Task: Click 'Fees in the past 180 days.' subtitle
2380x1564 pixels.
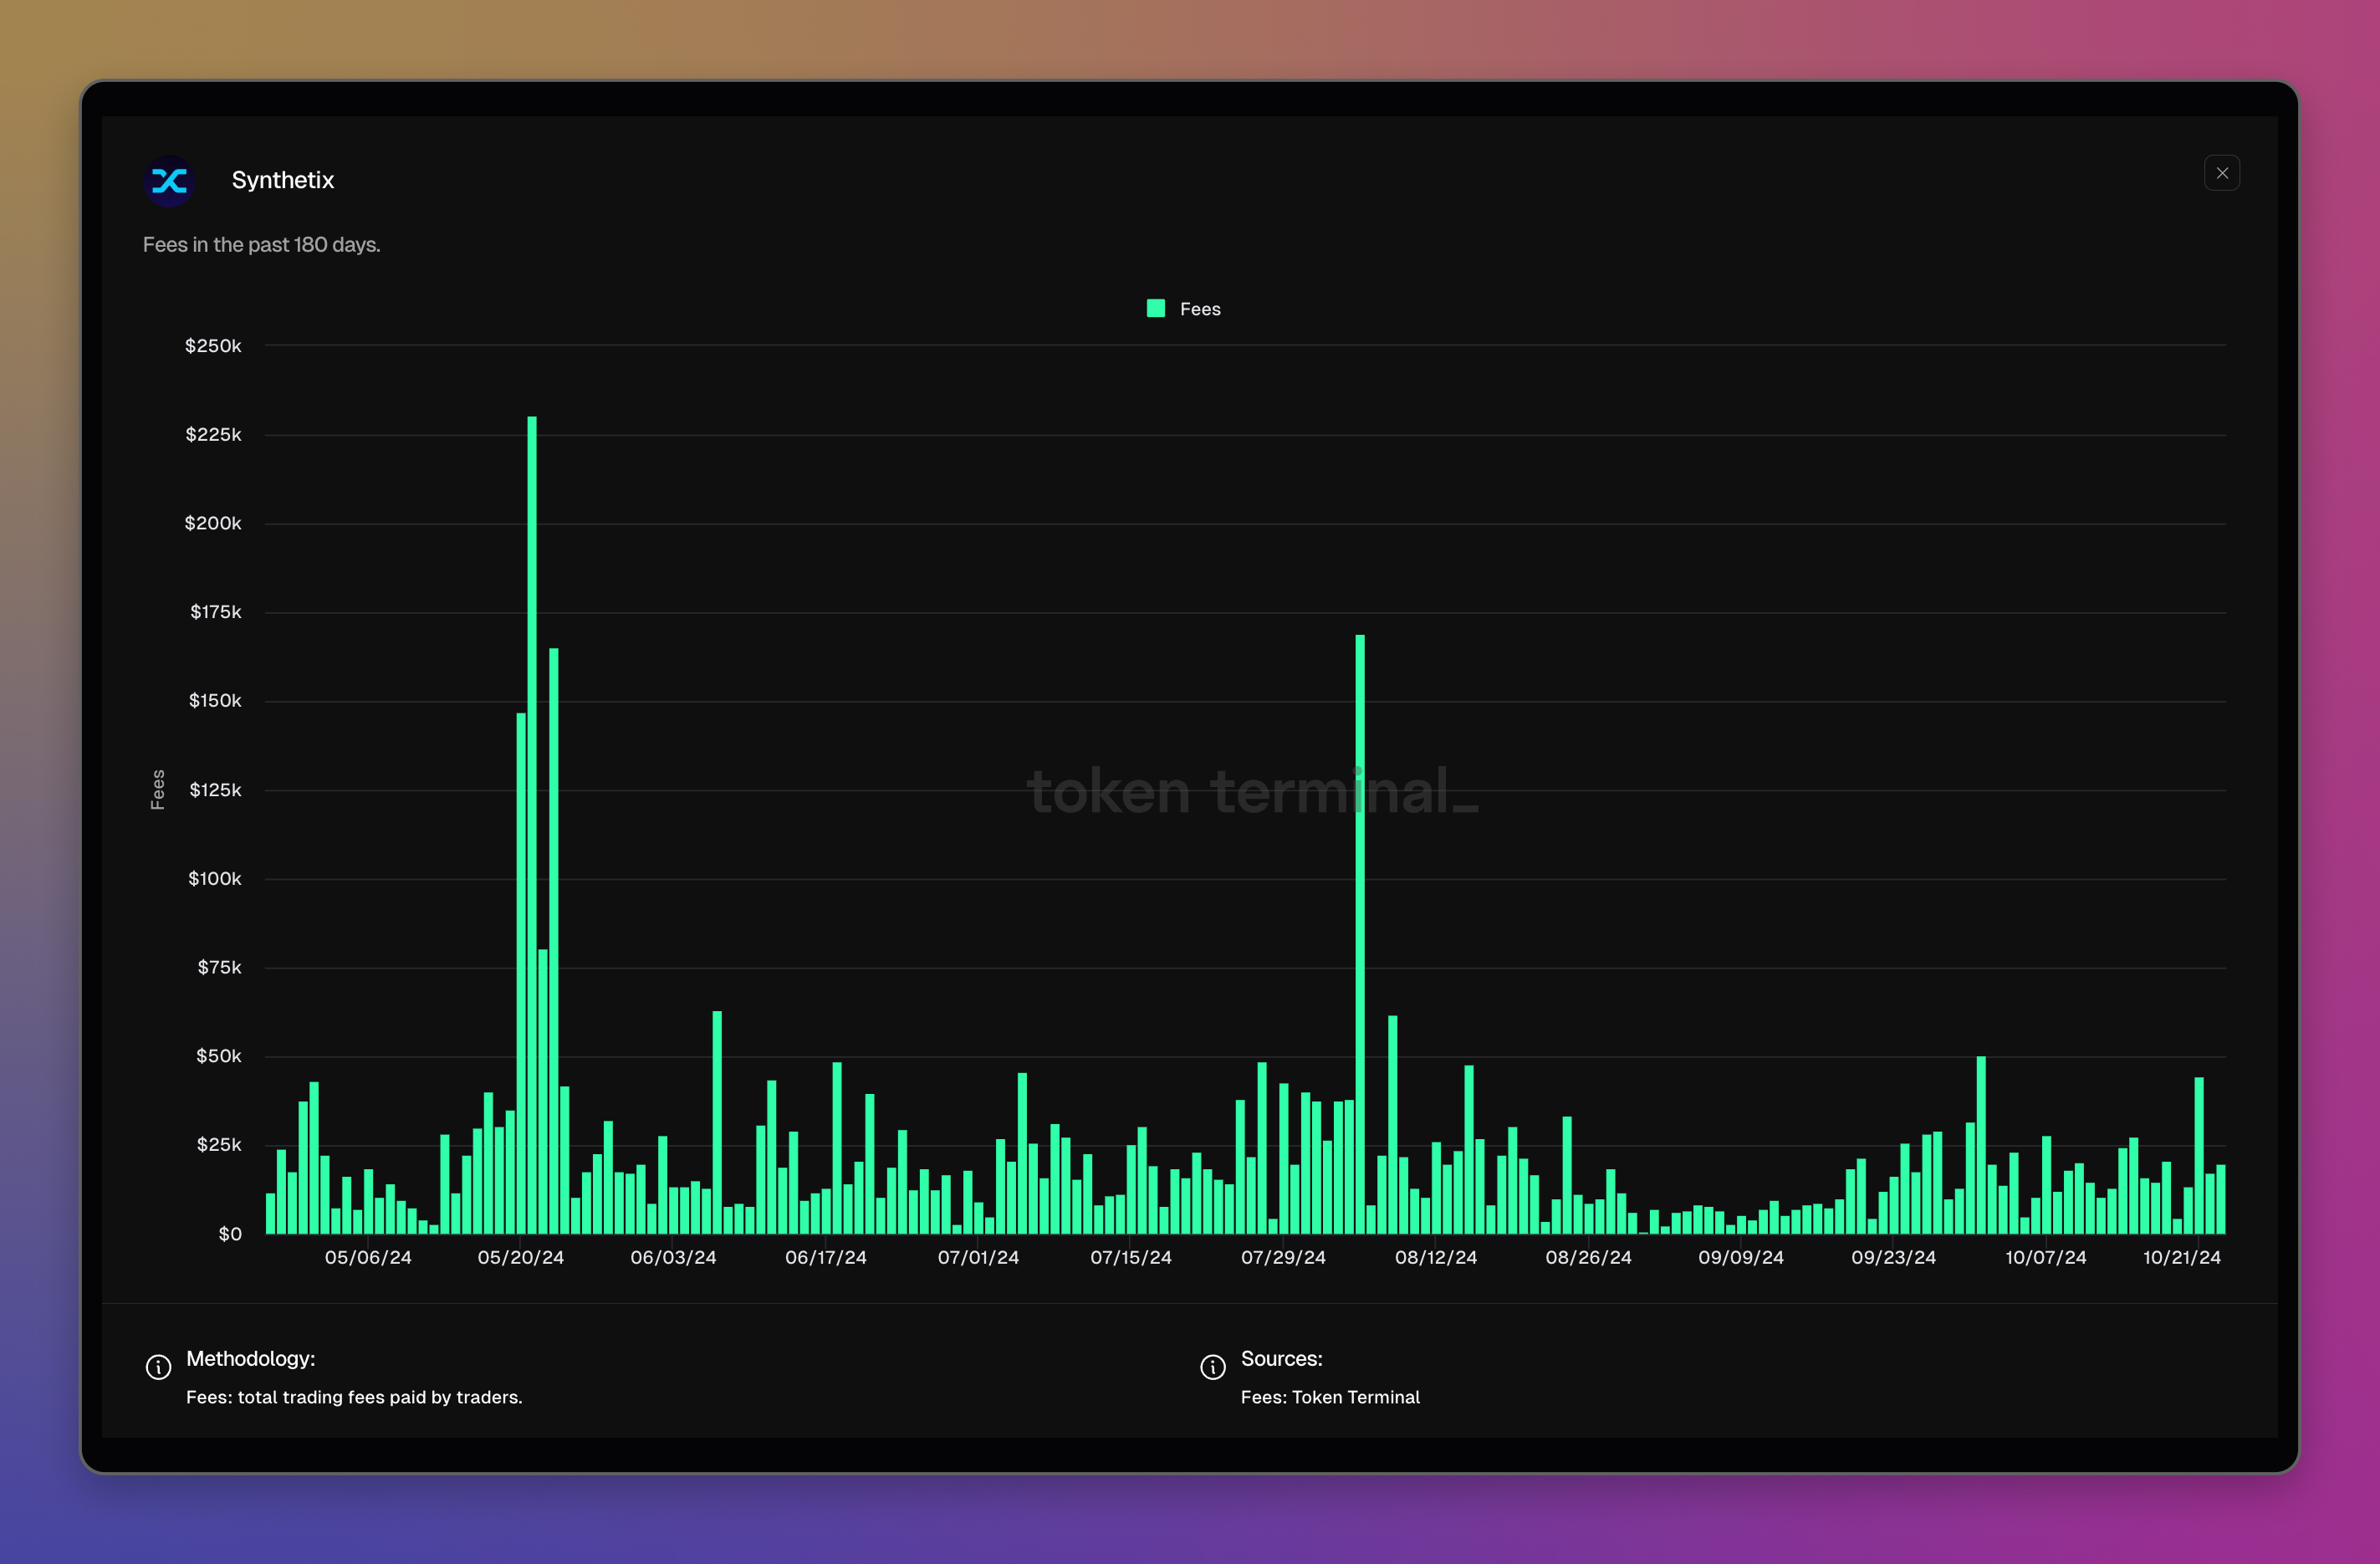Action: pos(262,244)
